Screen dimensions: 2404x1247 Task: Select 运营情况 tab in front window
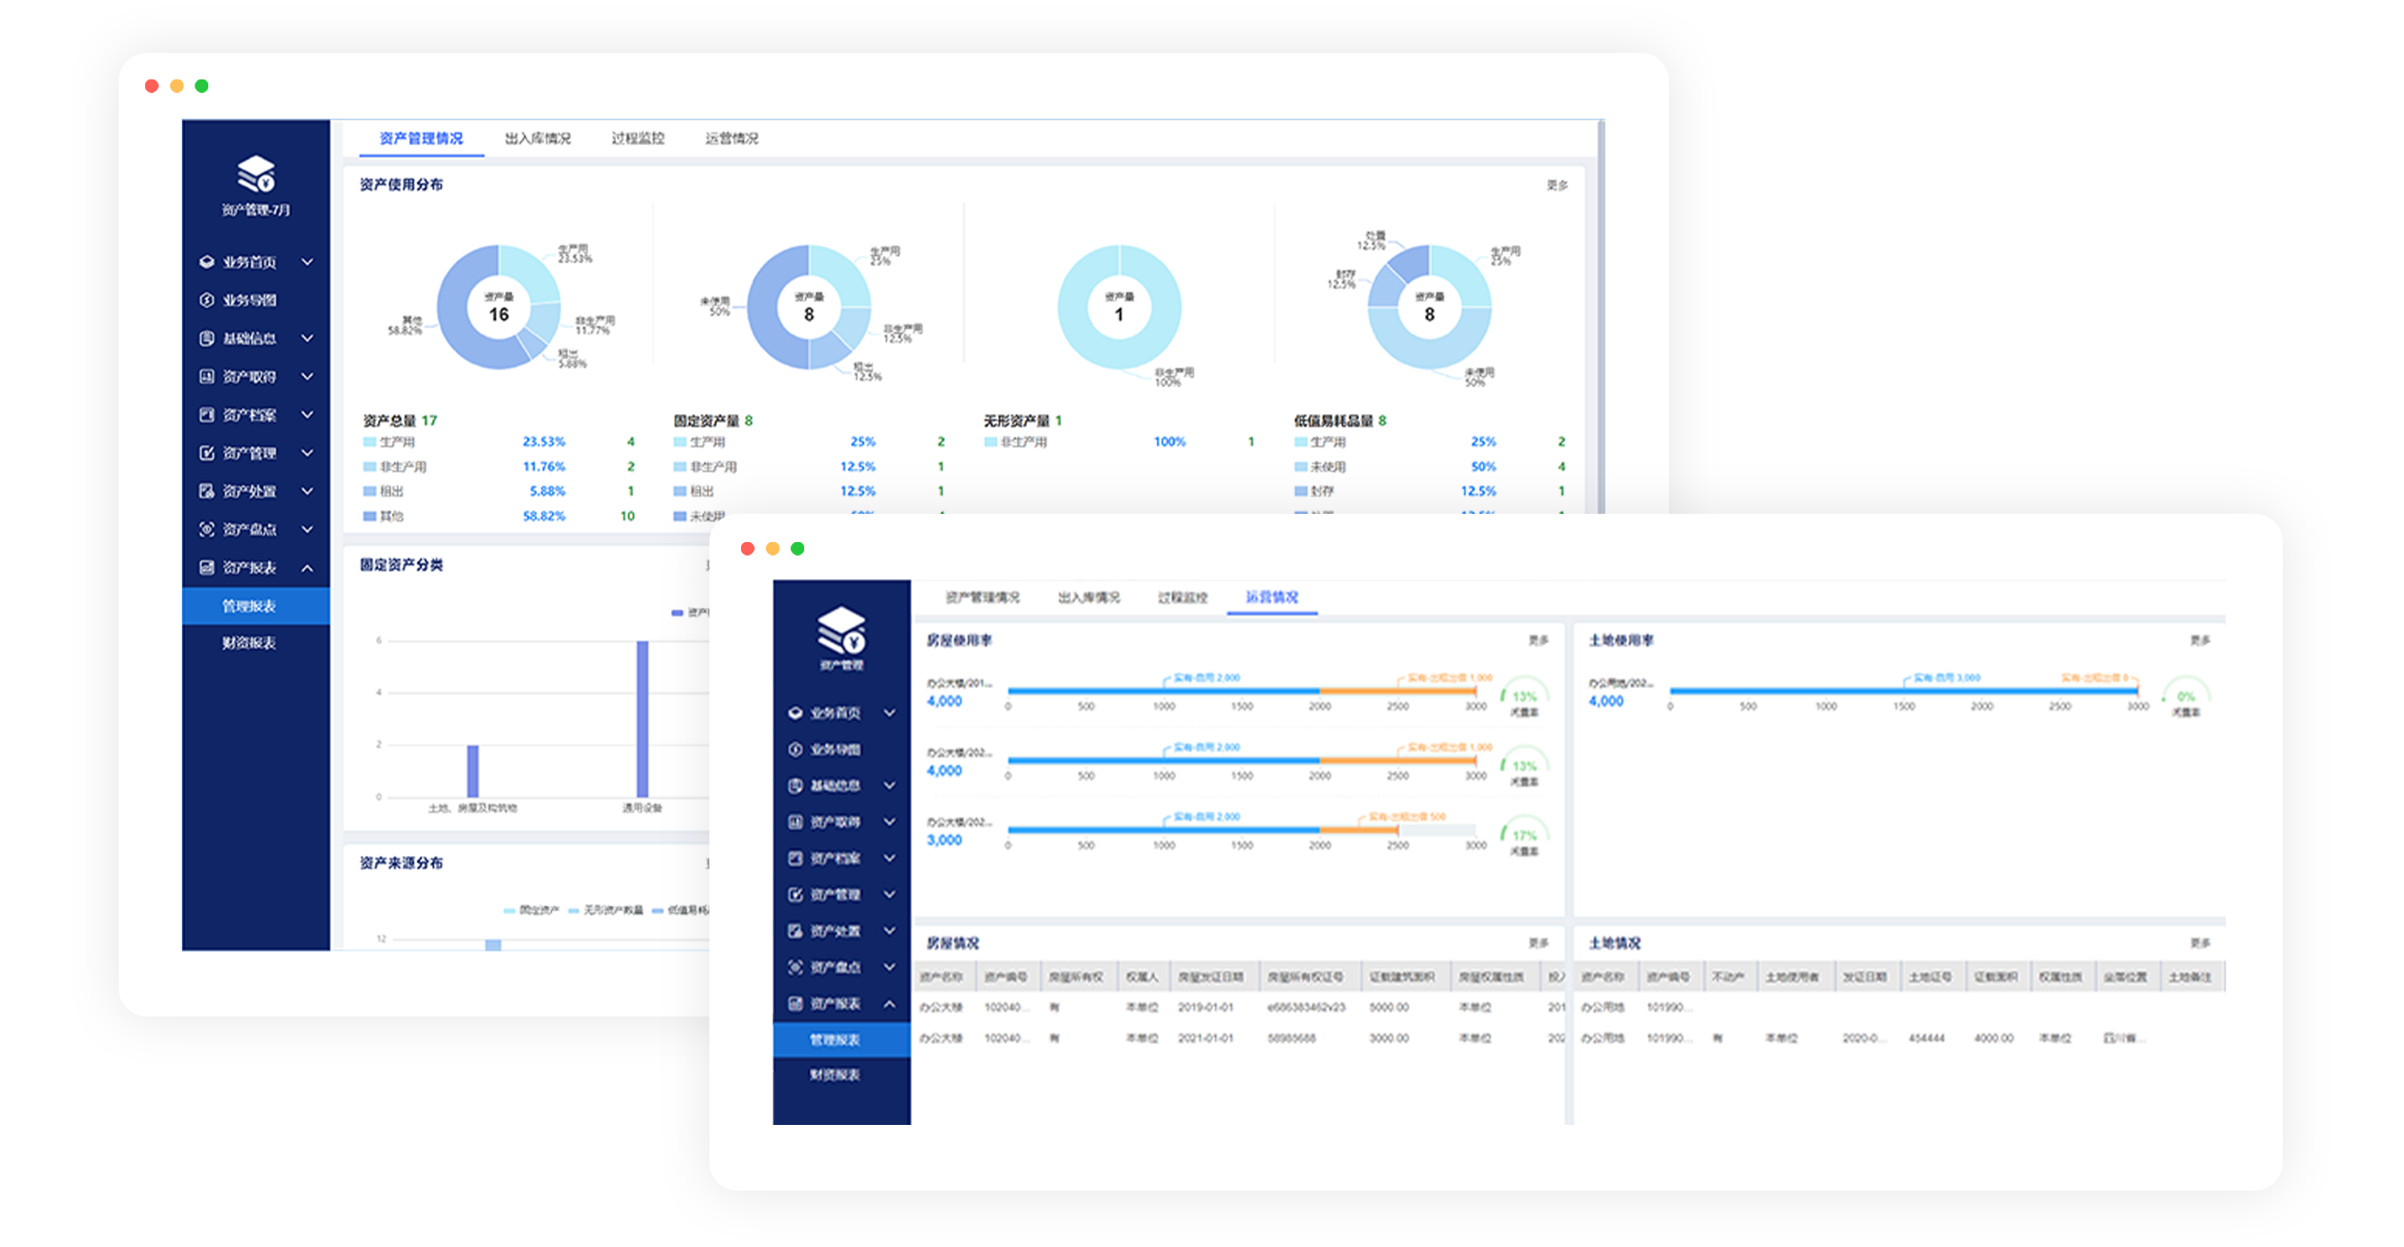point(1272,597)
